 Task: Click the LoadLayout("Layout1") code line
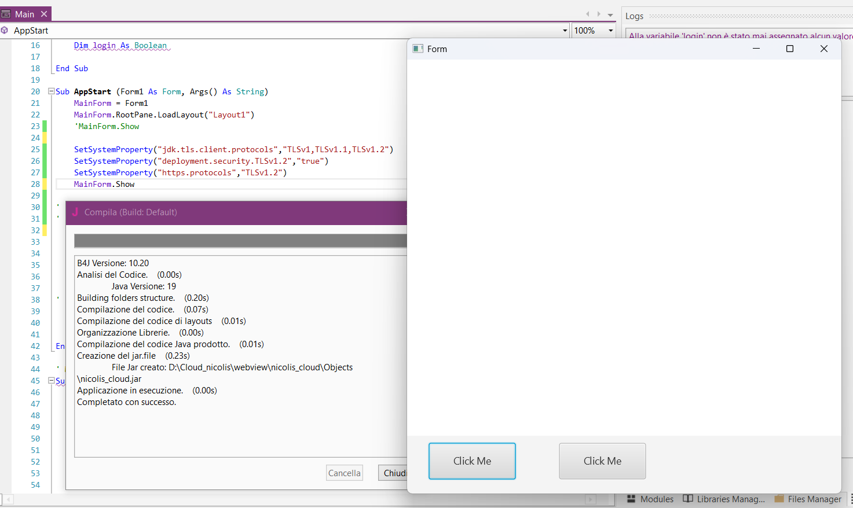point(164,115)
